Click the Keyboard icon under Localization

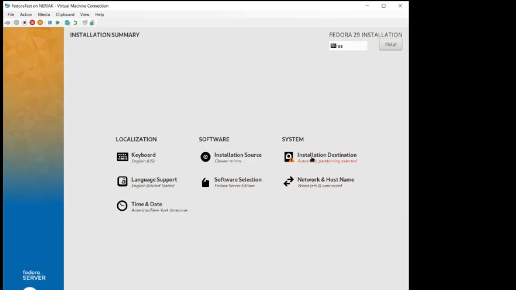[x=122, y=157]
